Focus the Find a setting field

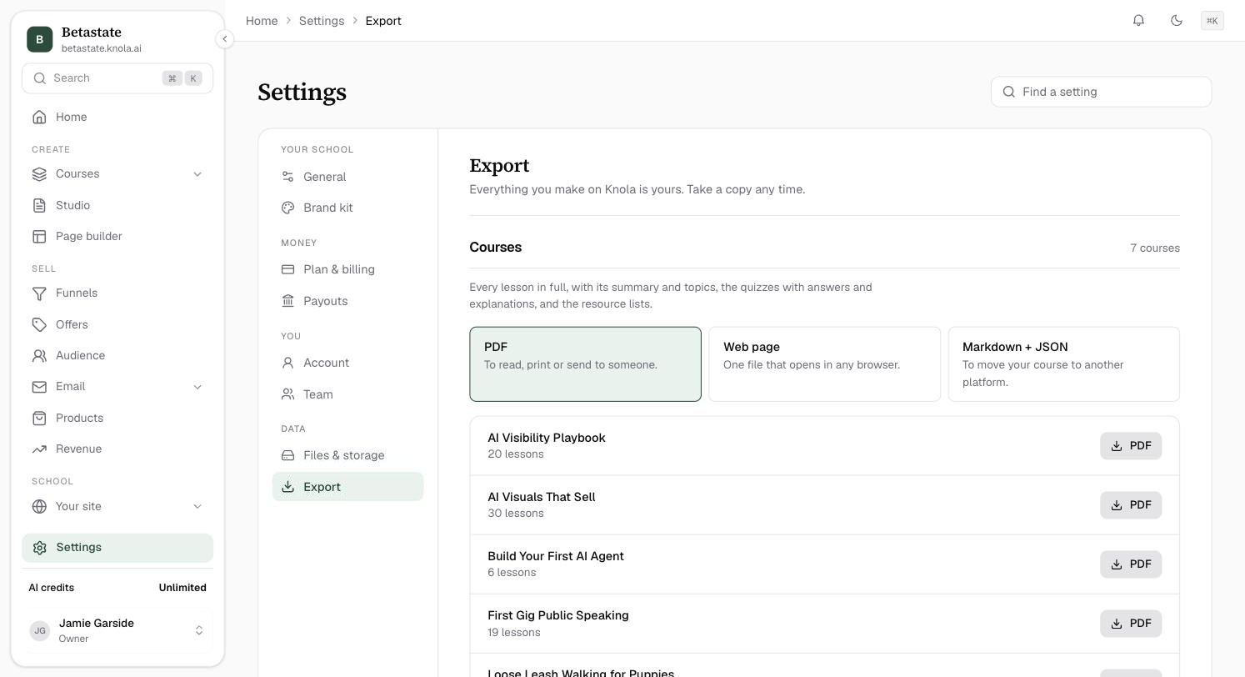tap(1101, 92)
